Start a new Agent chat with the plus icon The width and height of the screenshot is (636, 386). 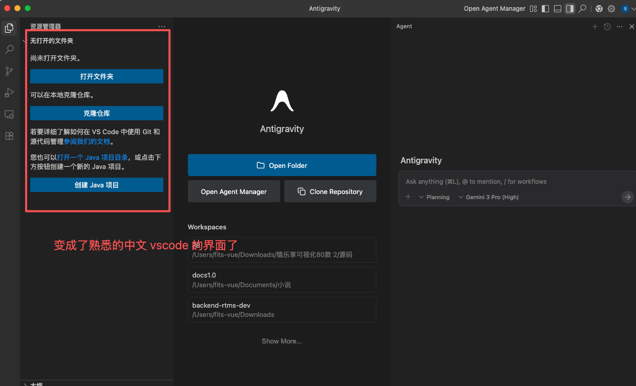[595, 26]
